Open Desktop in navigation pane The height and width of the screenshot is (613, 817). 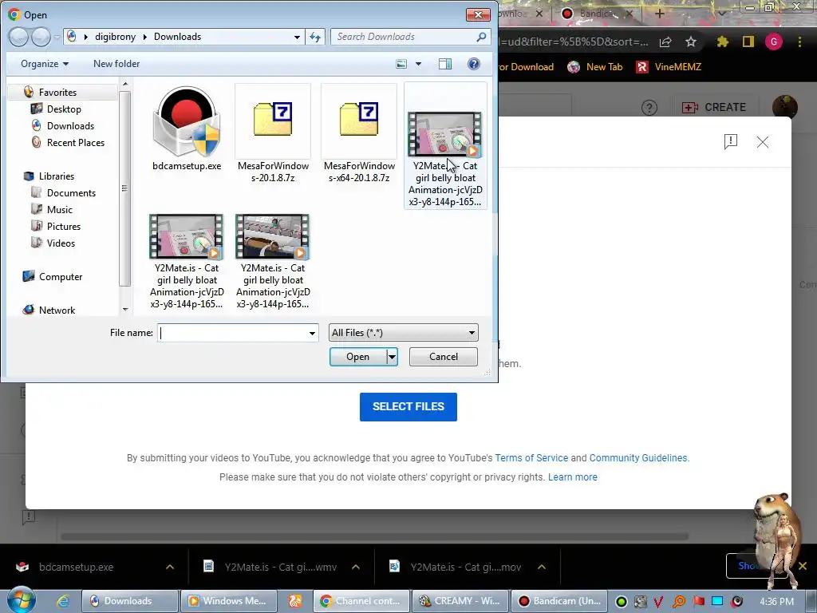click(64, 109)
